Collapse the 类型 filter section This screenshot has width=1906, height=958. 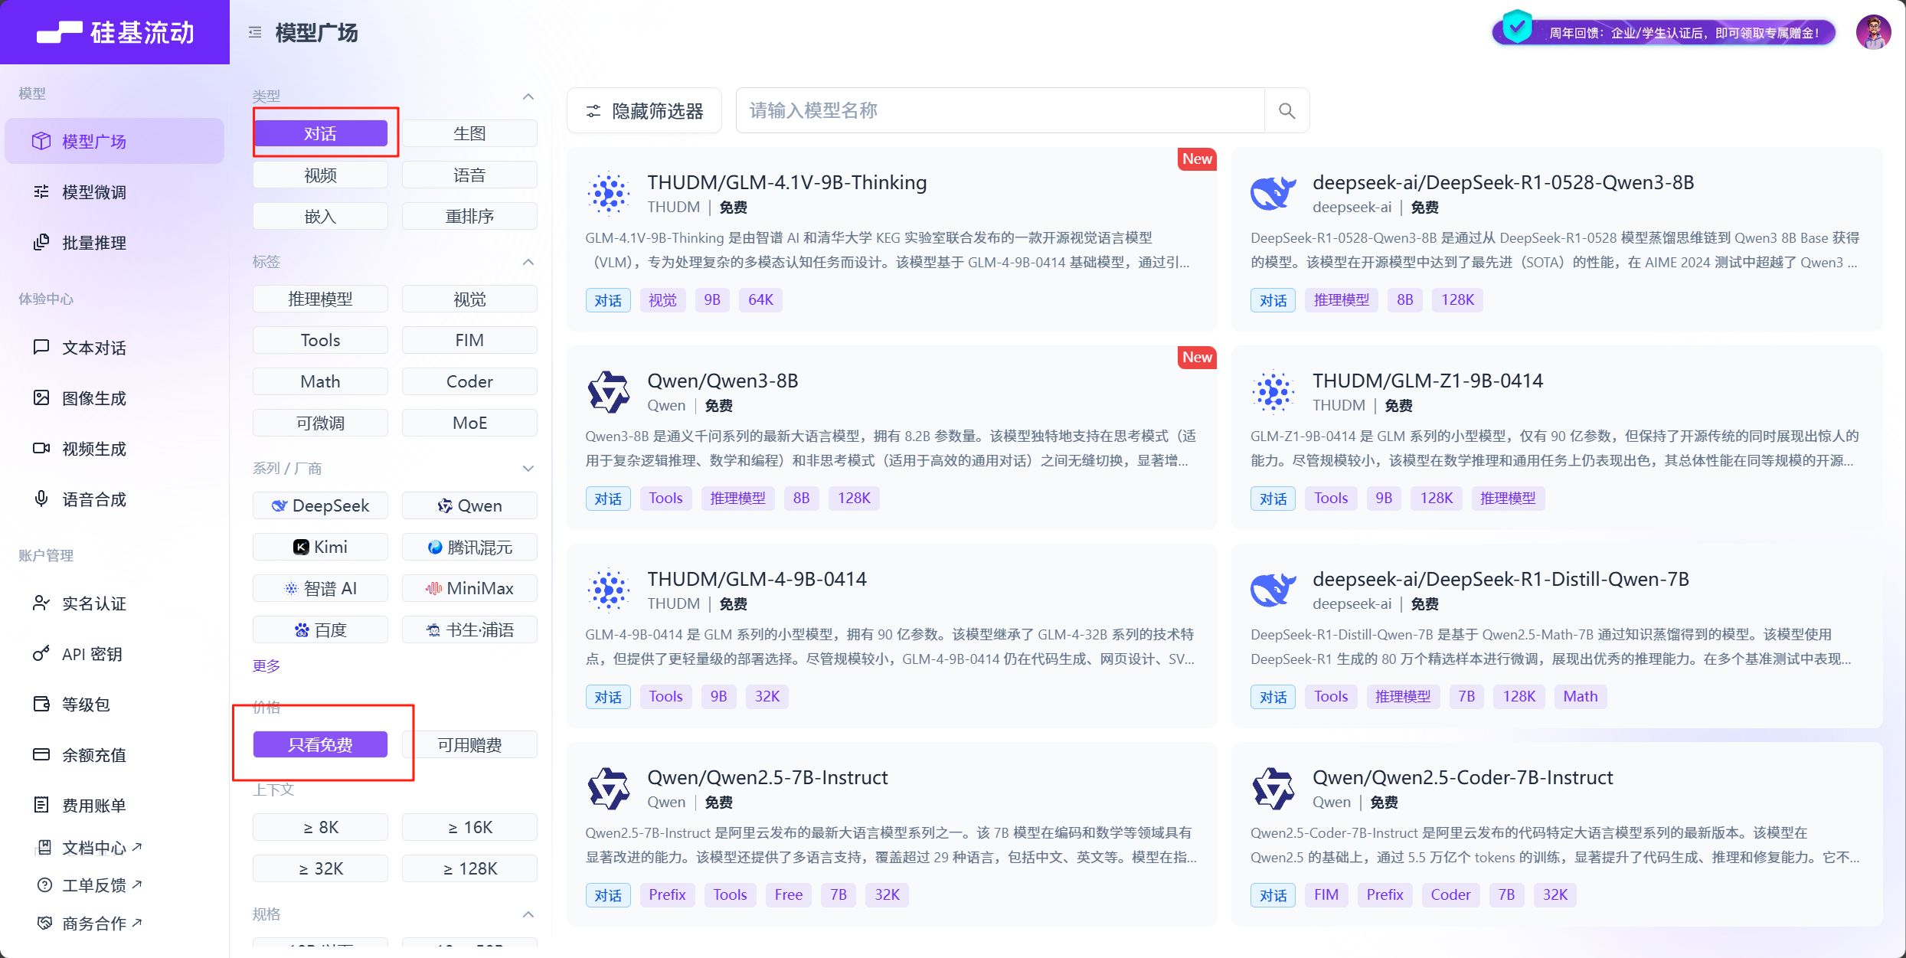click(x=528, y=96)
